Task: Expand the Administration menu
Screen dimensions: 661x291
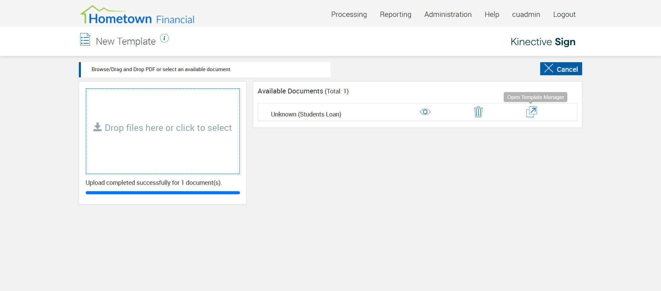Action: point(448,14)
